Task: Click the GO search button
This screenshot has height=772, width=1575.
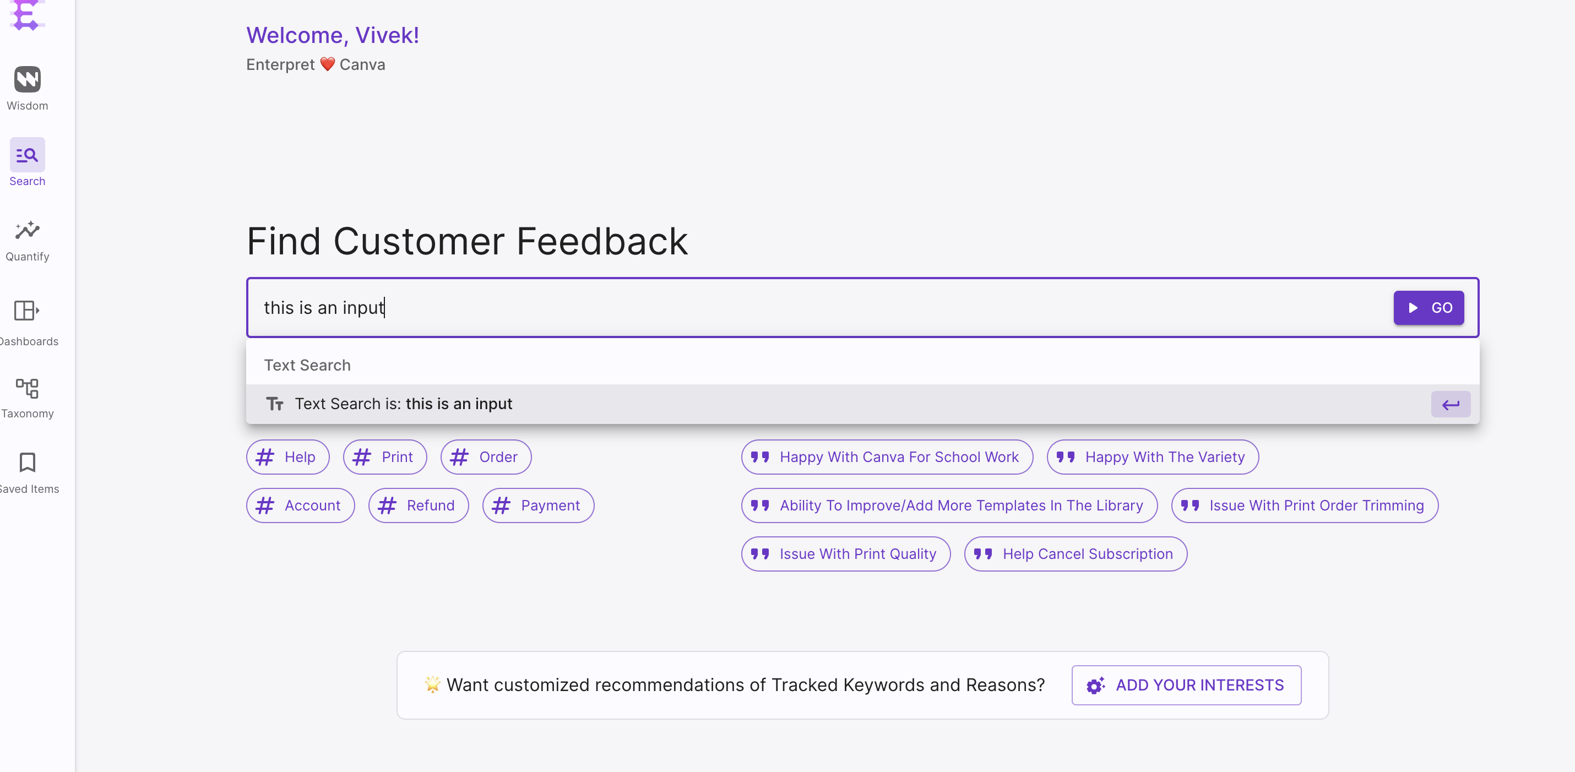Action: pyautogui.click(x=1429, y=308)
